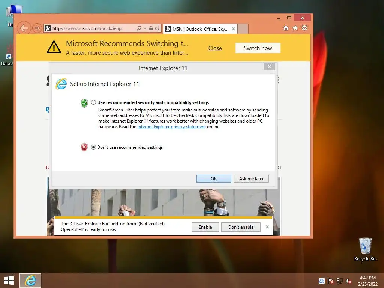
Task: Open the Windows Start button
Action: pos(9,280)
